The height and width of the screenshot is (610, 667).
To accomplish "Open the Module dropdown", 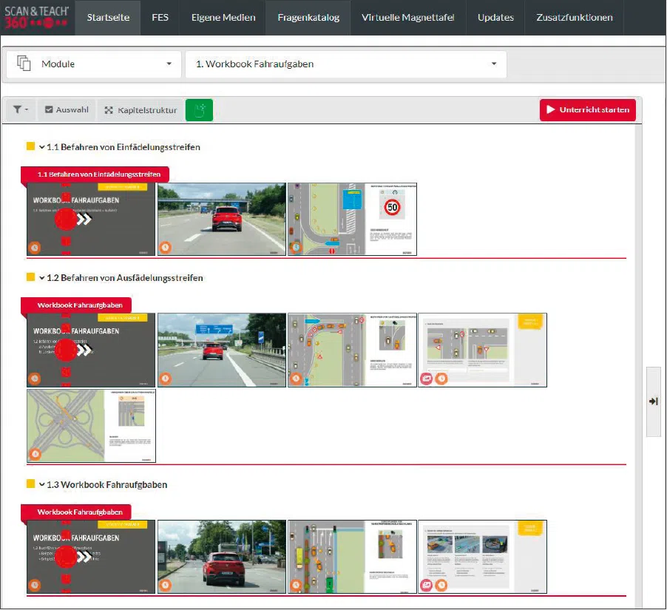I will [94, 64].
